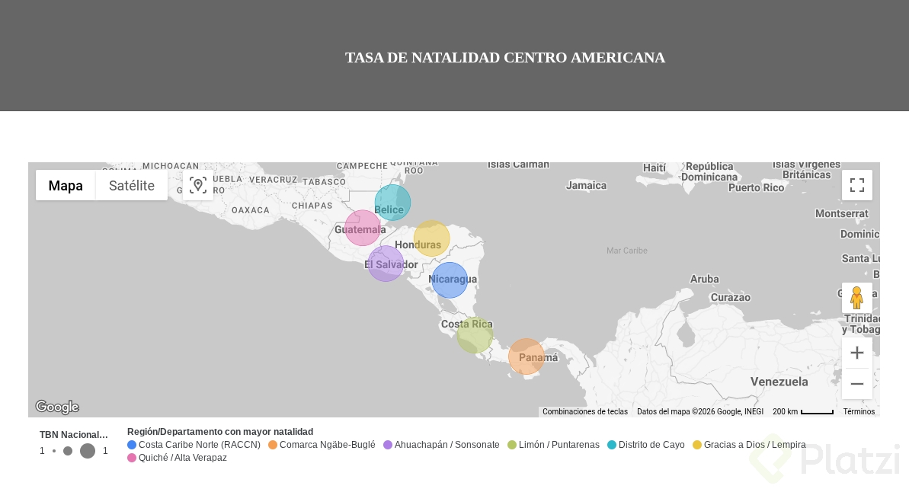Click the teal Belice bubble
The image size is (909, 489).
tap(392, 203)
